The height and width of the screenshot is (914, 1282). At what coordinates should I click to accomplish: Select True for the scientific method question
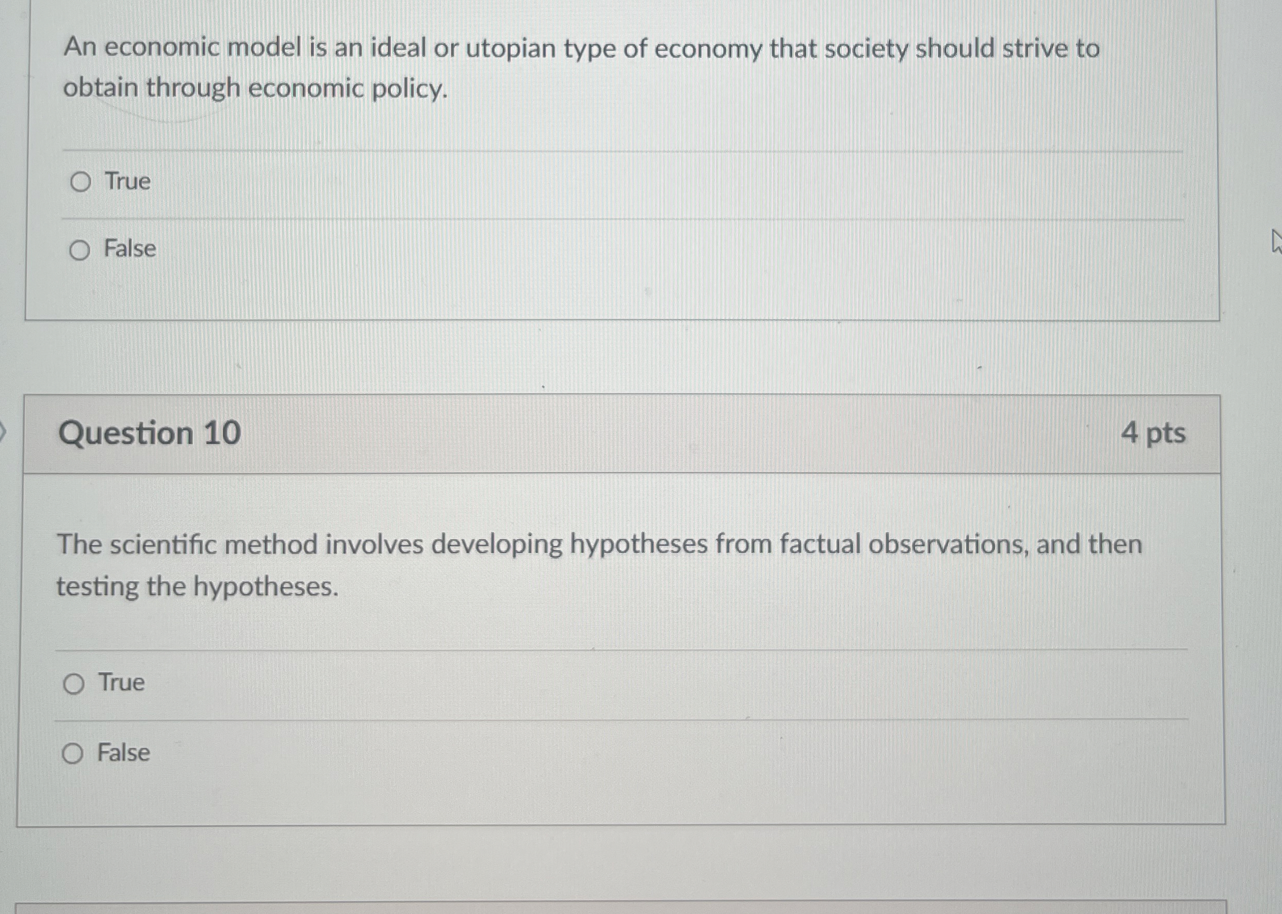pos(74,683)
